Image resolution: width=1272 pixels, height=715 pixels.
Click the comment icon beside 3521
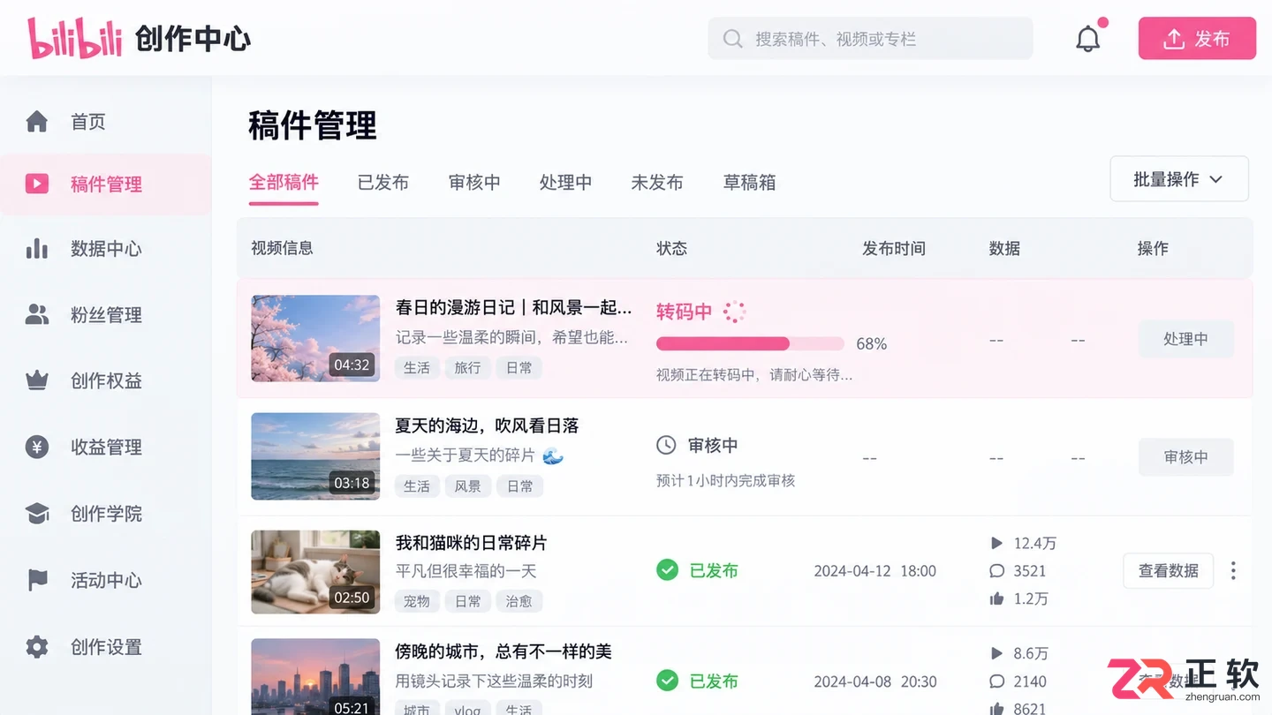click(997, 571)
